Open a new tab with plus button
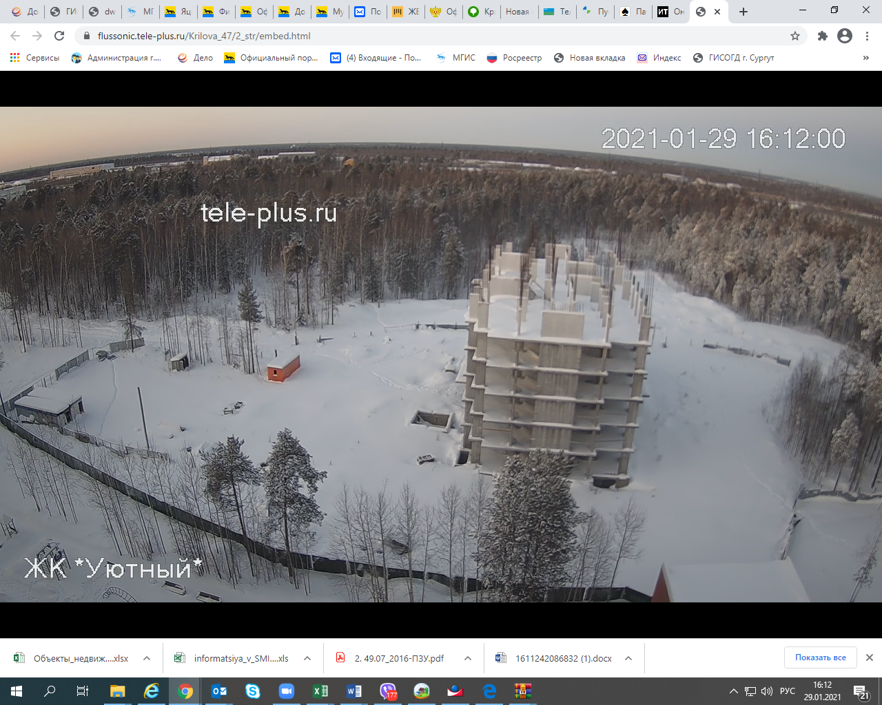 click(743, 12)
